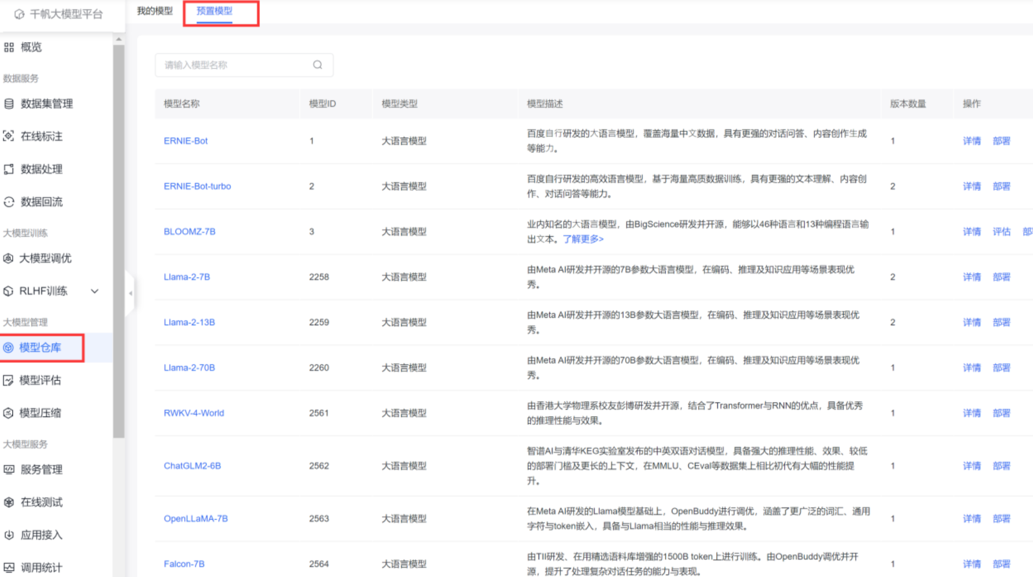Click 部署 for the ERNIE-Bot-turbo row
The image size is (1033, 577).
coord(1001,186)
